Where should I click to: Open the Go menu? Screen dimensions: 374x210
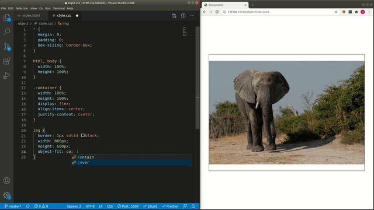(x=41, y=8)
